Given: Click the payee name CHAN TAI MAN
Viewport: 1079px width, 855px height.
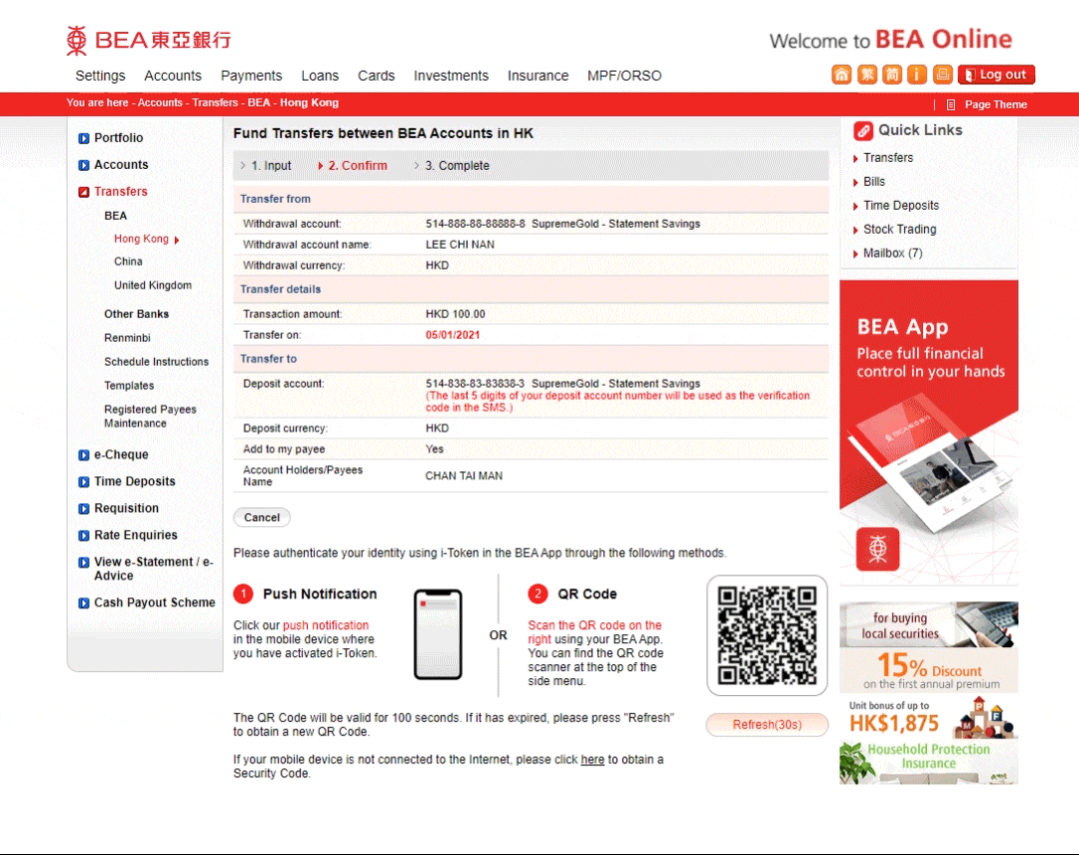Looking at the screenshot, I should point(464,476).
